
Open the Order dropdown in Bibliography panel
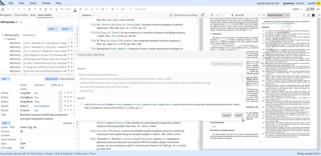[x=67, y=29]
